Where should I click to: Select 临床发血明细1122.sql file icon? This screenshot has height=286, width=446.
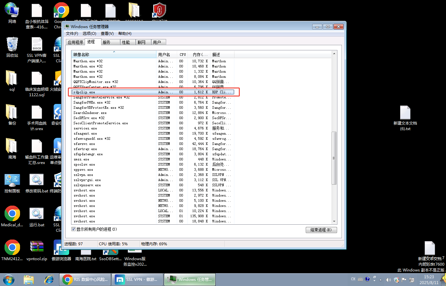(x=37, y=84)
